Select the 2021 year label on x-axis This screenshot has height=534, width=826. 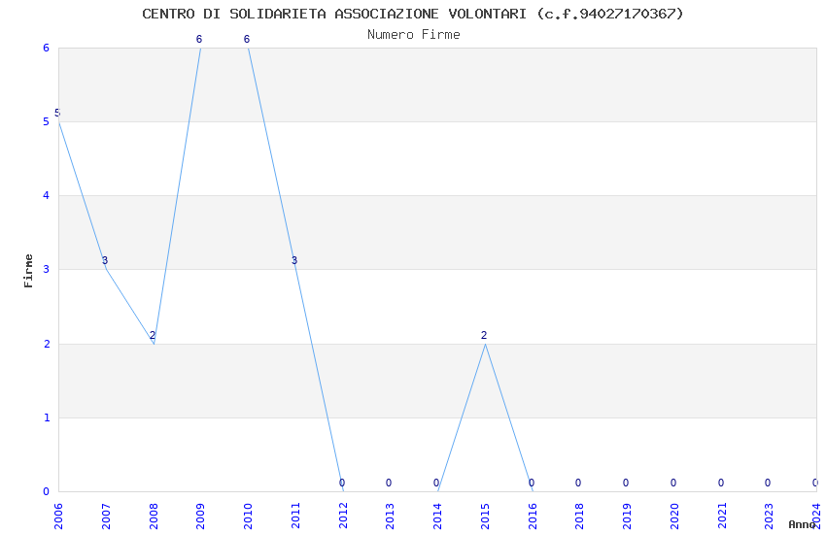coord(722,516)
